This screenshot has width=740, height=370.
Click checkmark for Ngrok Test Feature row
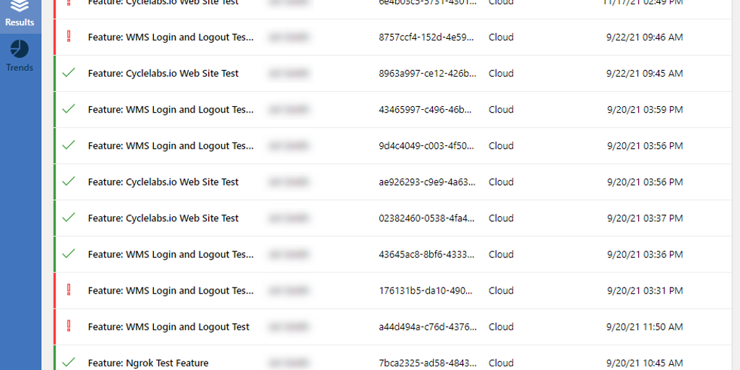69,363
